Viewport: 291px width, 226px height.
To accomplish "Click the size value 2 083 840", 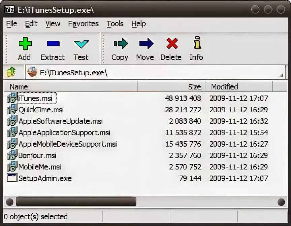I will (185, 121).
